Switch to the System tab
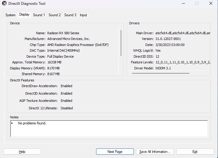Screen dimensions: 218x158 [10, 15]
